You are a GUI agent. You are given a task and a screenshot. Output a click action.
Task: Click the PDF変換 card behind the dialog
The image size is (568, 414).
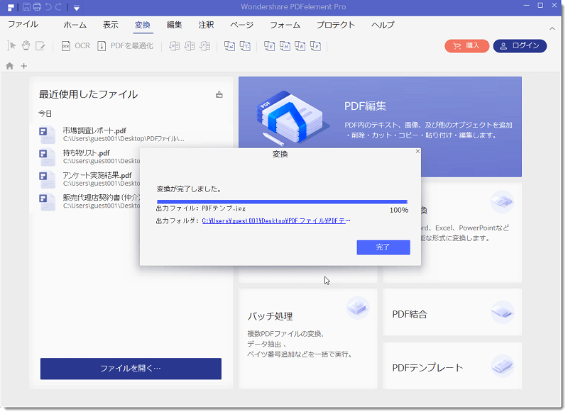pyautogui.click(x=471, y=233)
